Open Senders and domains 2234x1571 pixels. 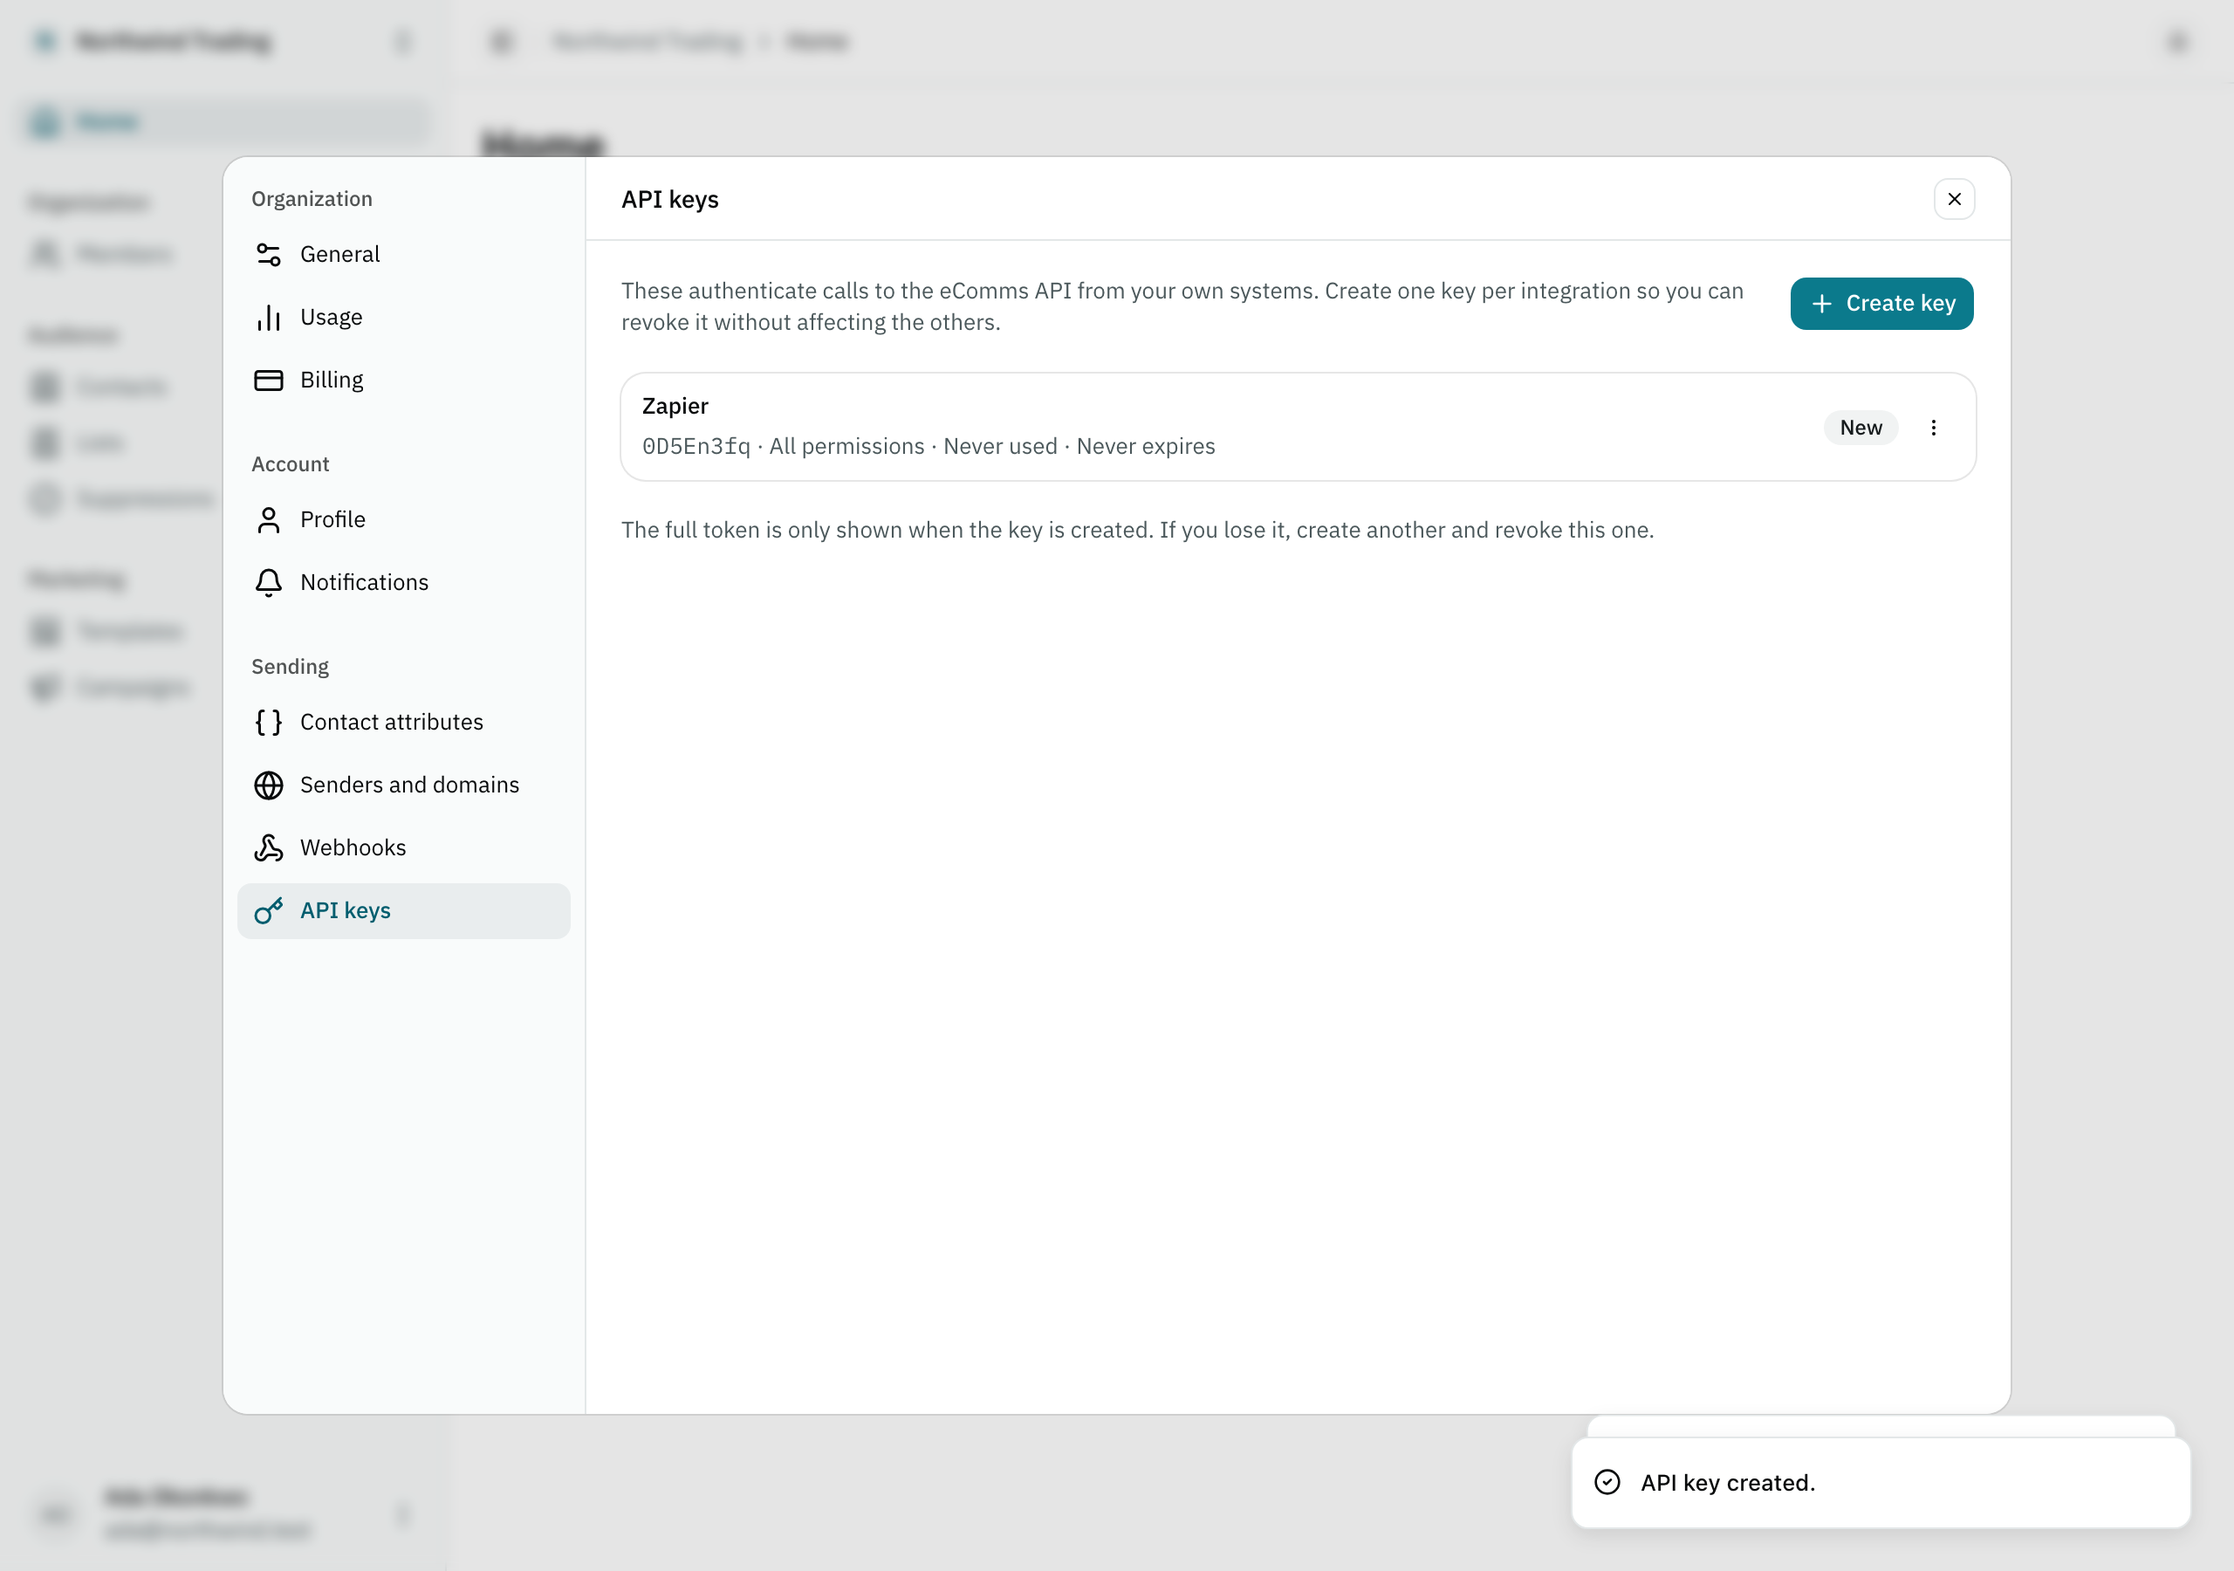tap(403, 785)
